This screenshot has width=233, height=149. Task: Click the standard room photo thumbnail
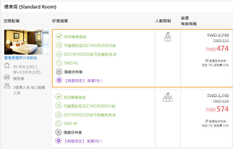coord(26,42)
